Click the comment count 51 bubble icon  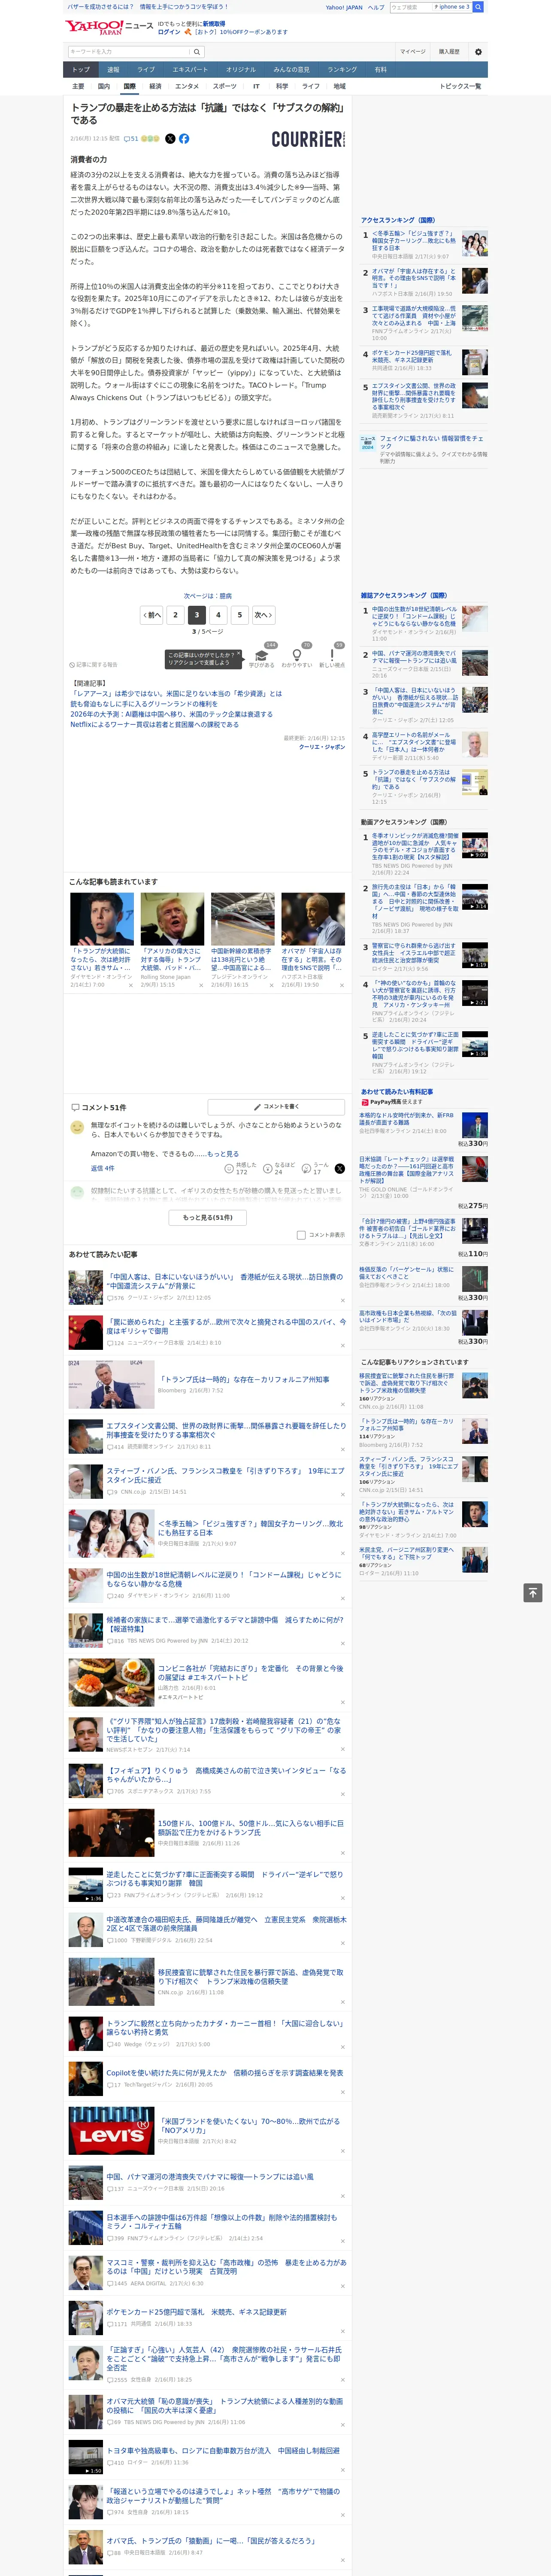point(131,139)
